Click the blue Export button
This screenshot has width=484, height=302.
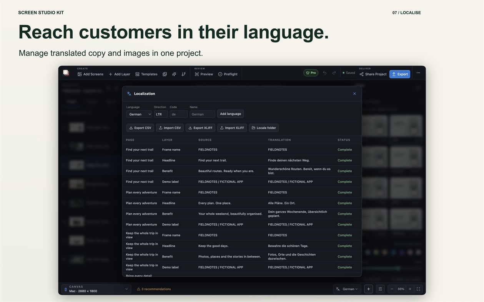pos(400,74)
